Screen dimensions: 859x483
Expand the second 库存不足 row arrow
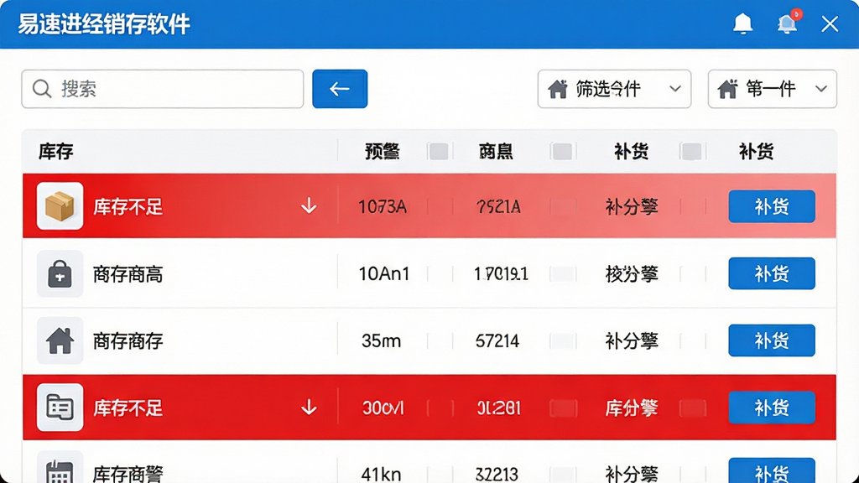(x=309, y=408)
